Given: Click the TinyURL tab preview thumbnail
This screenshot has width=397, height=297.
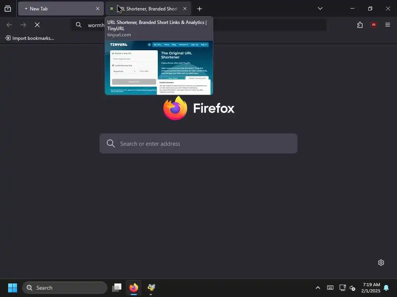Looking at the screenshot, I should pyautogui.click(x=159, y=68).
